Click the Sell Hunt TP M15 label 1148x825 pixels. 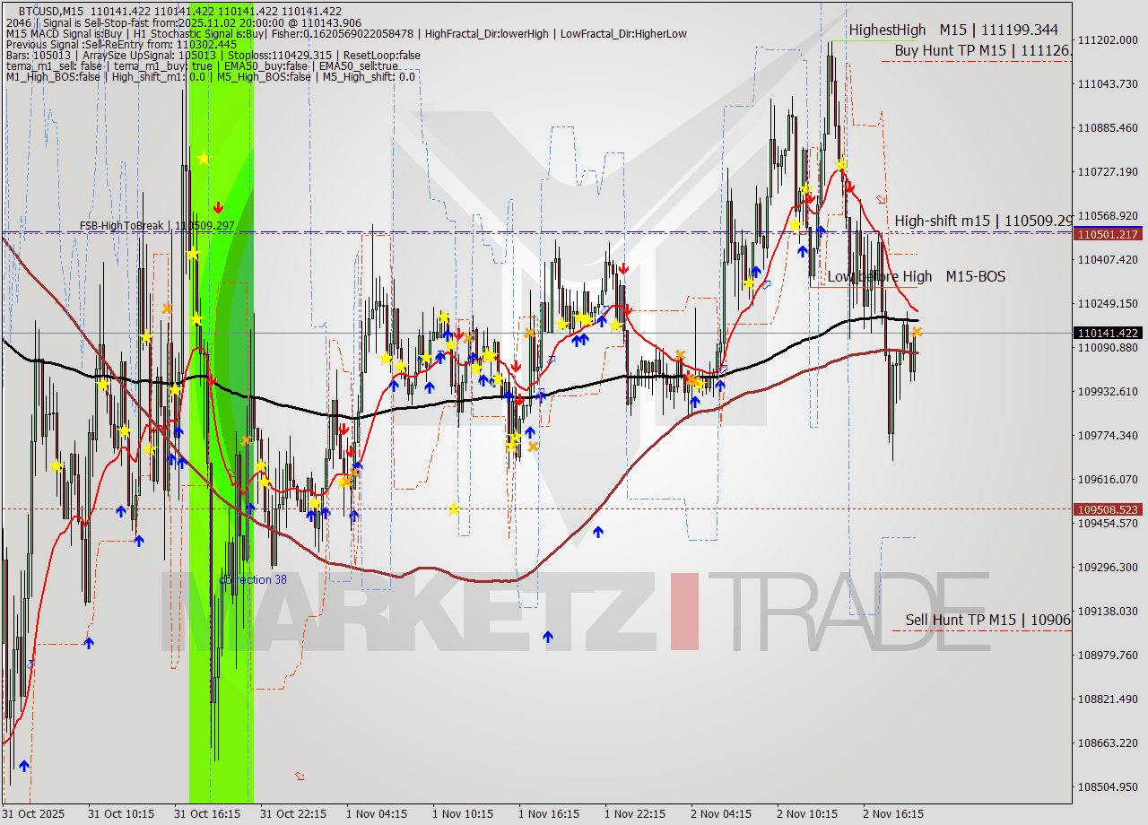click(987, 620)
